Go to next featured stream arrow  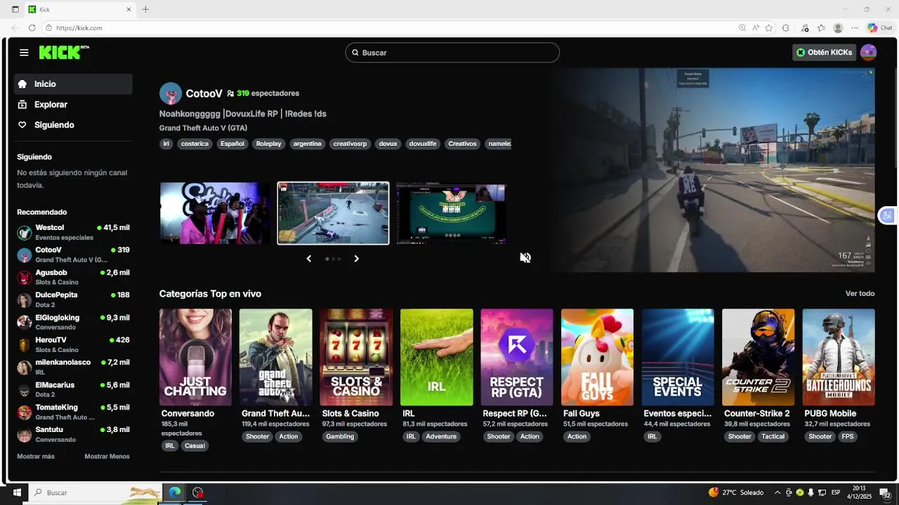(356, 259)
